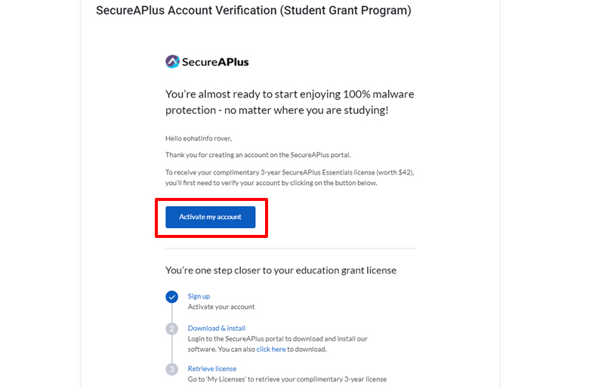Click the timeline line between steps 1 and 2
This screenshot has height=389, width=589.
[x=172, y=313]
